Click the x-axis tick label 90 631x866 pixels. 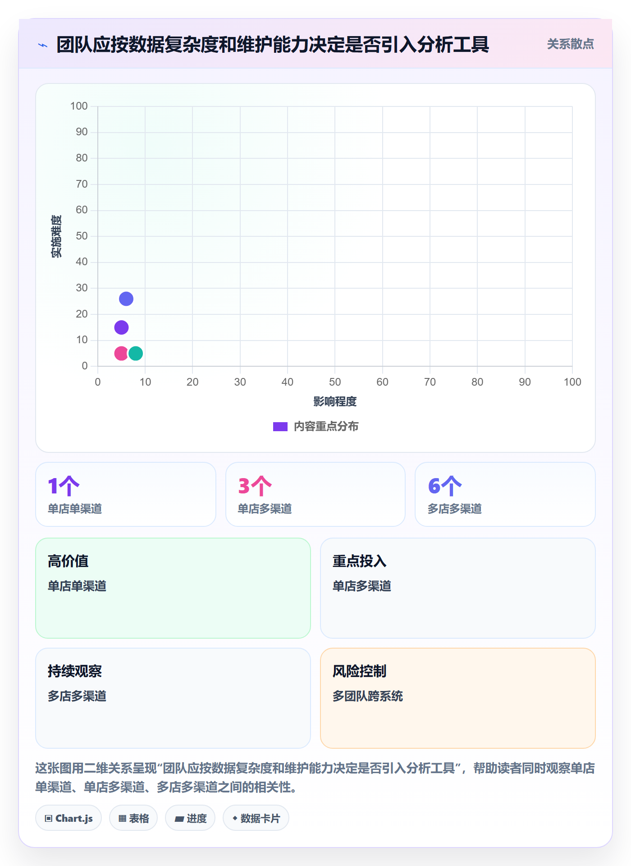525,382
